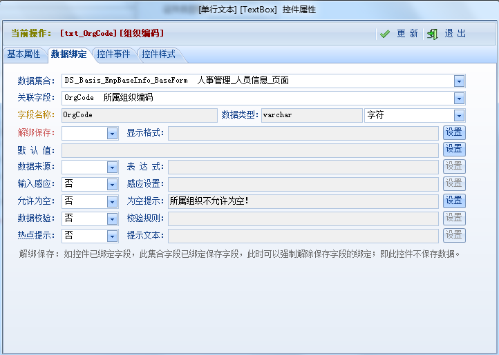Select the 控件样式 tab
The height and width of the screenshot is (355, 499).
pyautogui.click(x=158, y=54)
